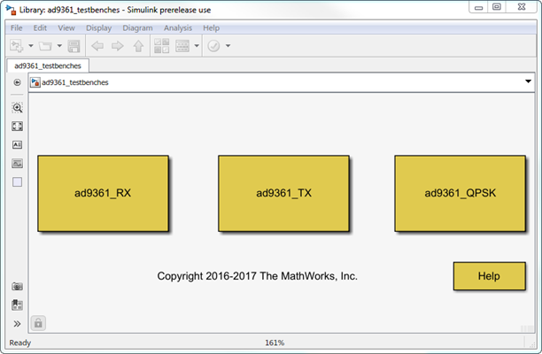Open the Display menu

click(x=98, y=28)
